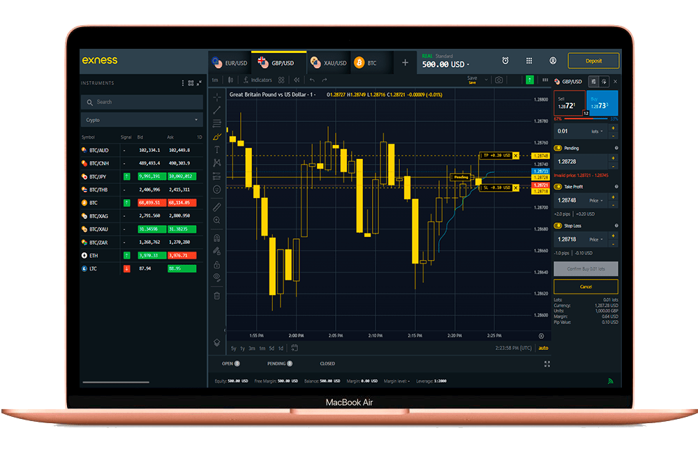698x458 pixels.
Task: Switch to the XAU/USD chart tab
Action: (329, 63)
